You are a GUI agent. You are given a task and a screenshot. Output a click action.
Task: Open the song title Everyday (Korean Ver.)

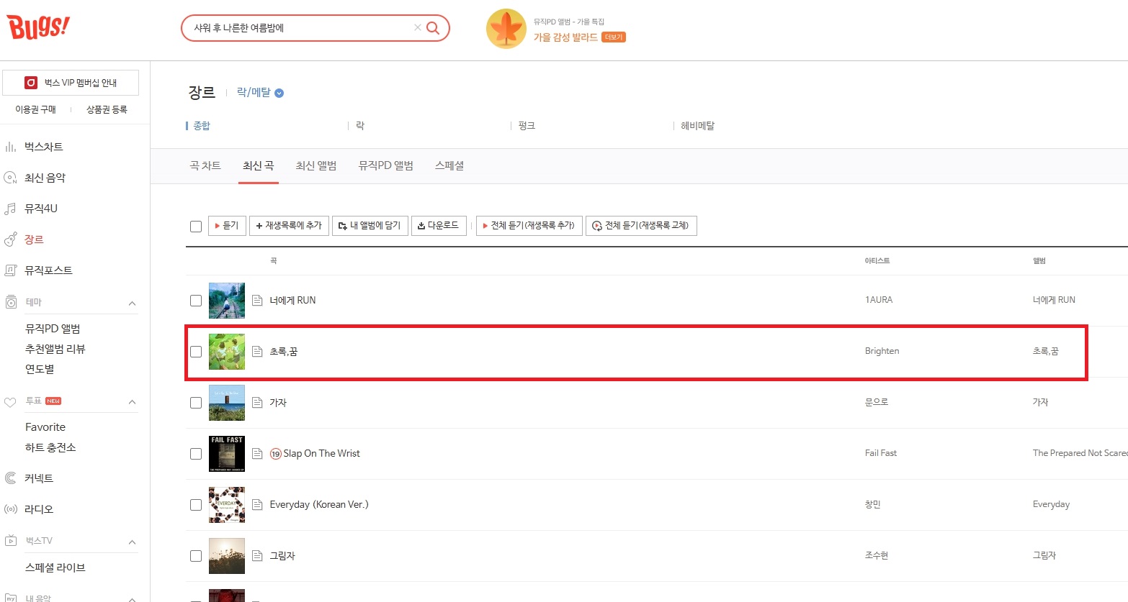click(319, 505)
